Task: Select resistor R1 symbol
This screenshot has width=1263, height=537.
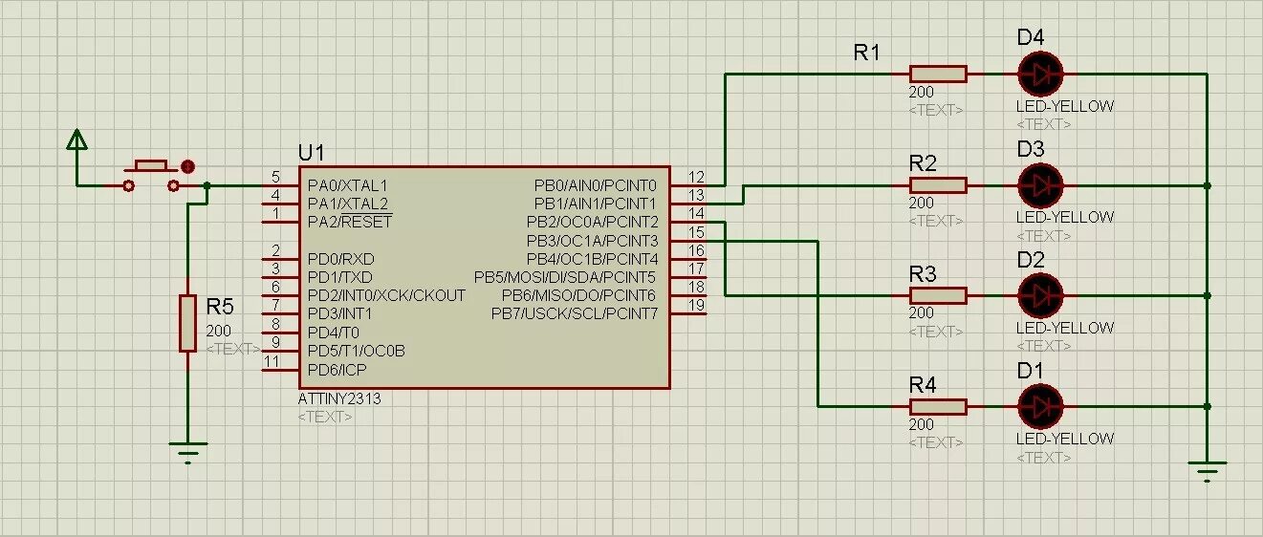Action: click(x=938, y=74)
